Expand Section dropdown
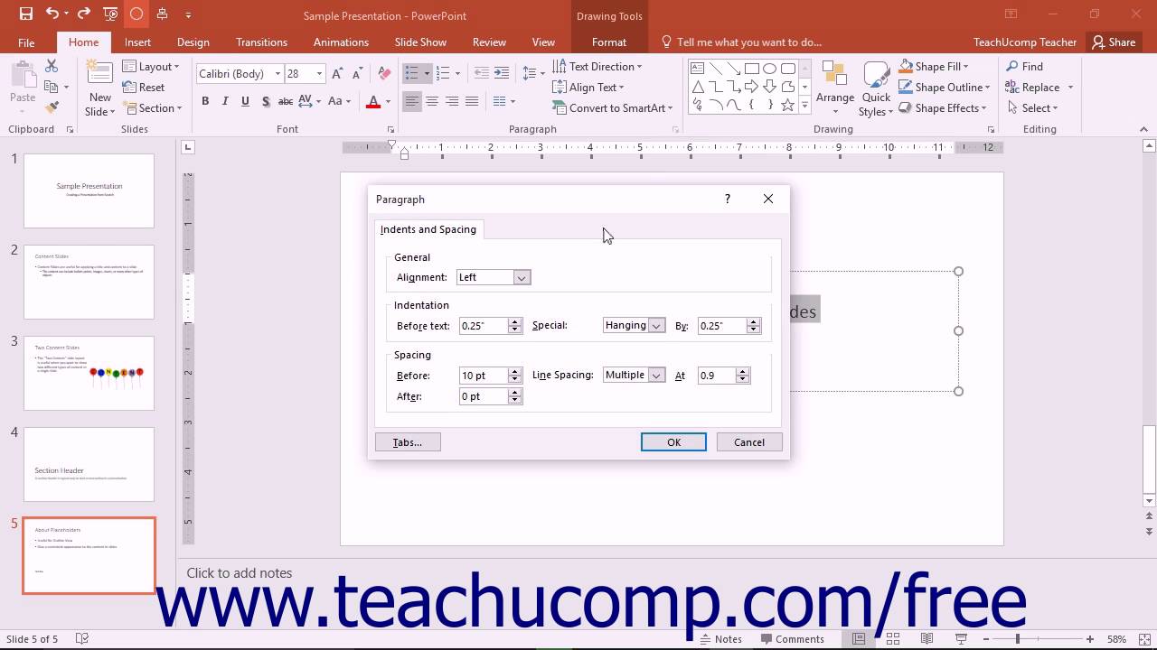Image resolution: width=1157 pixels, height=650 pixels. click(x=152, y=107)
